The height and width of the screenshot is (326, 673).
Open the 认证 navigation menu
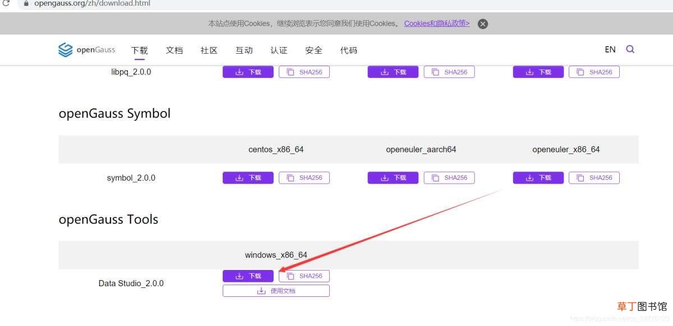tap(279, 50)
